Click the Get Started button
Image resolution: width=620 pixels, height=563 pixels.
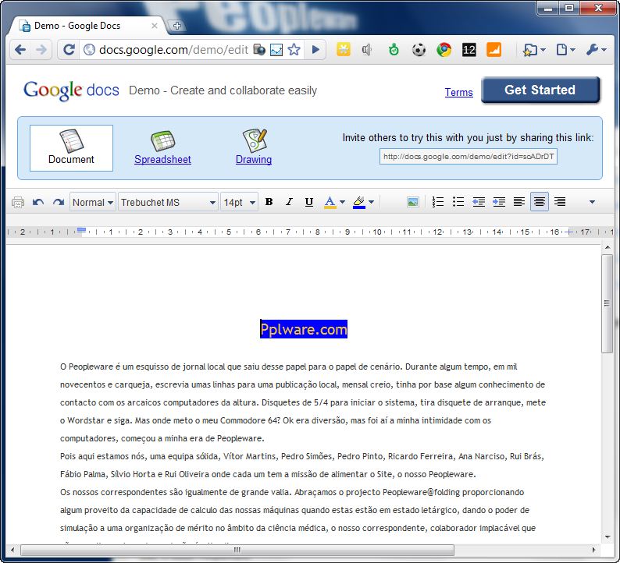tap(540, 90)
